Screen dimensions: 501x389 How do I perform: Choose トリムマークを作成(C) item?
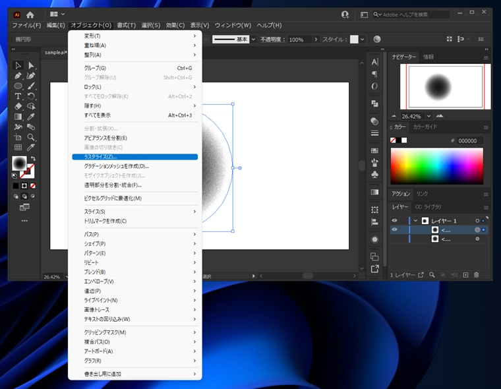(135, 221)
